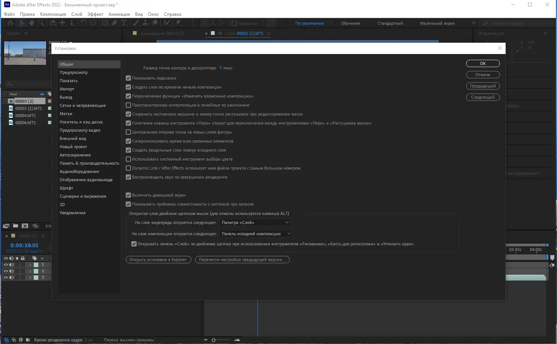Toggle 'Воспроизводить звук по завершении рендеринга'
This screenshot has height=344, width=557.
click(128, 177)
